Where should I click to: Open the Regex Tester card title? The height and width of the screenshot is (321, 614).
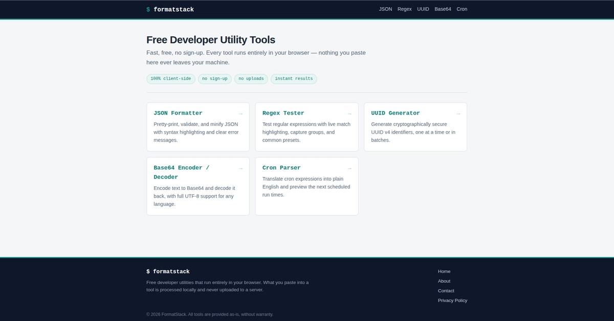point(283,113)
